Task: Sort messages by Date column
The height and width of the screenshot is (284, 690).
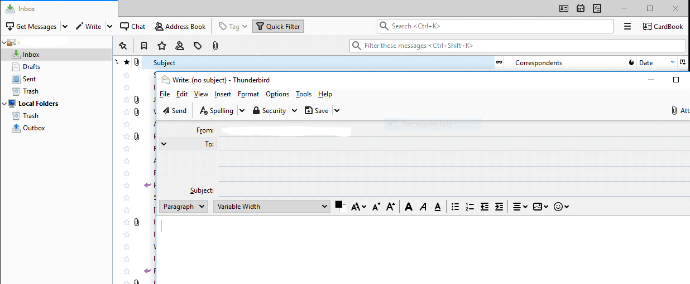Action: pos(657,63)
